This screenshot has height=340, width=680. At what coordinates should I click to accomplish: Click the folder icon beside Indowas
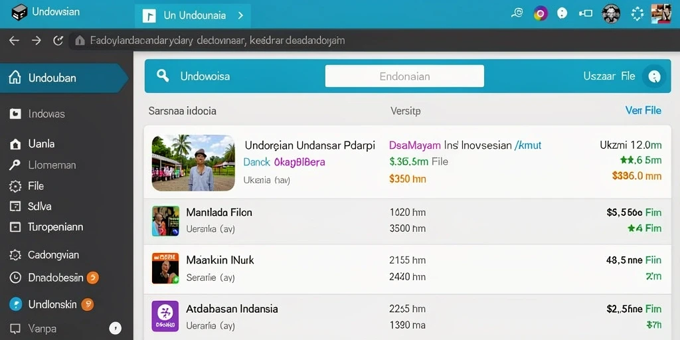15,114
